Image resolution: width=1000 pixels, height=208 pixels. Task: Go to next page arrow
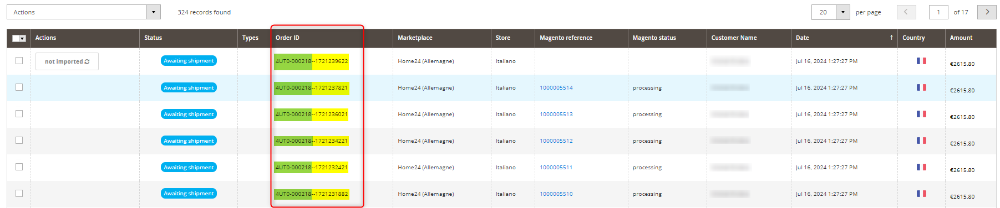(987, 12)
